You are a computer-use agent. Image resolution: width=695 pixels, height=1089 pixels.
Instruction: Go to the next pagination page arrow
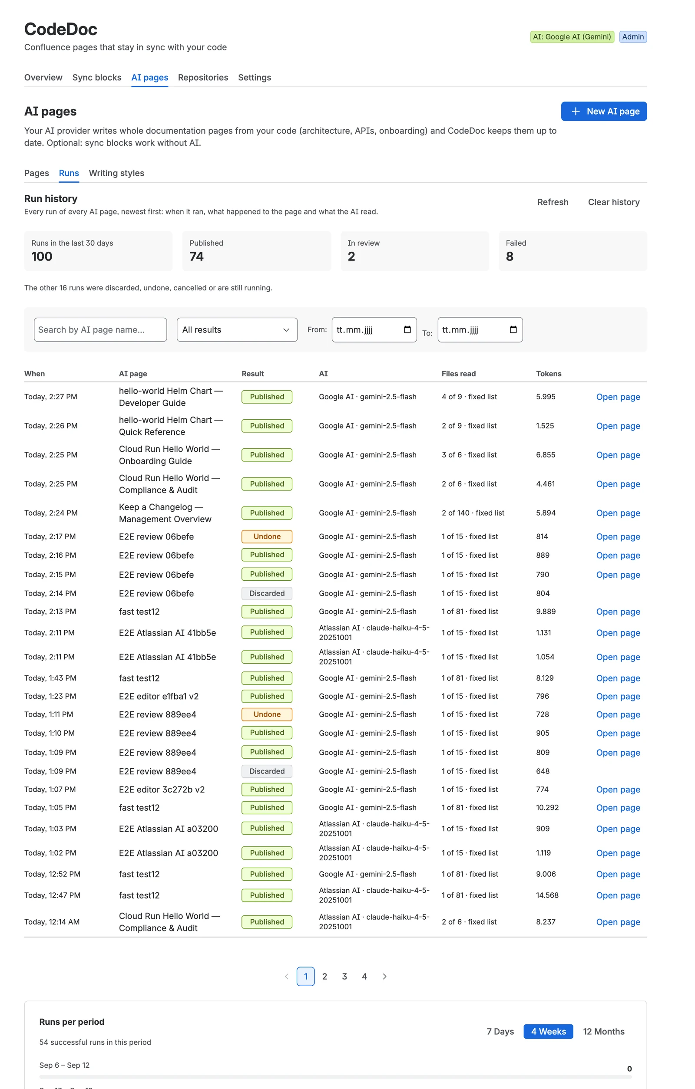coord(384,977)
